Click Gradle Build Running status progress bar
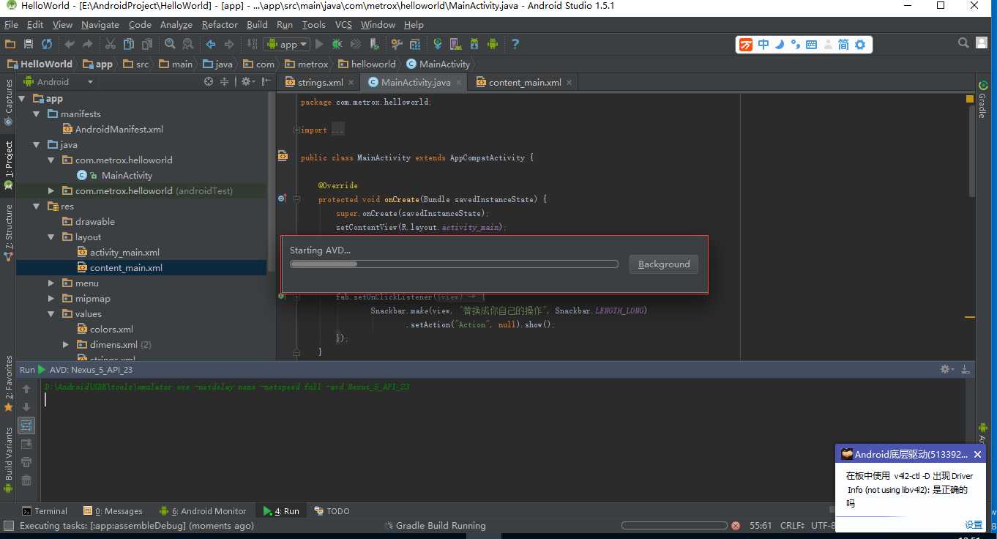This screenshot has width=997, height=539. [x=674, y=526]
